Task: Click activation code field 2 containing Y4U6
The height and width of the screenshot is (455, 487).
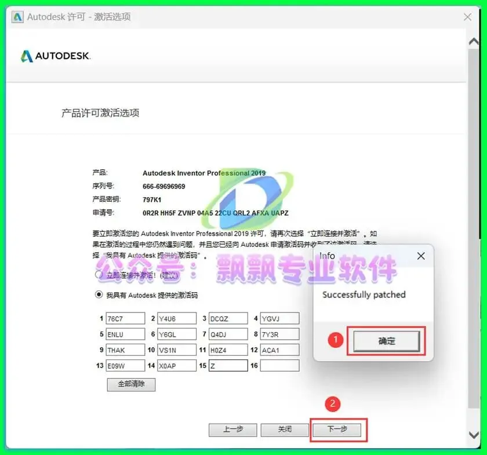Action: (x=177, y=318)
